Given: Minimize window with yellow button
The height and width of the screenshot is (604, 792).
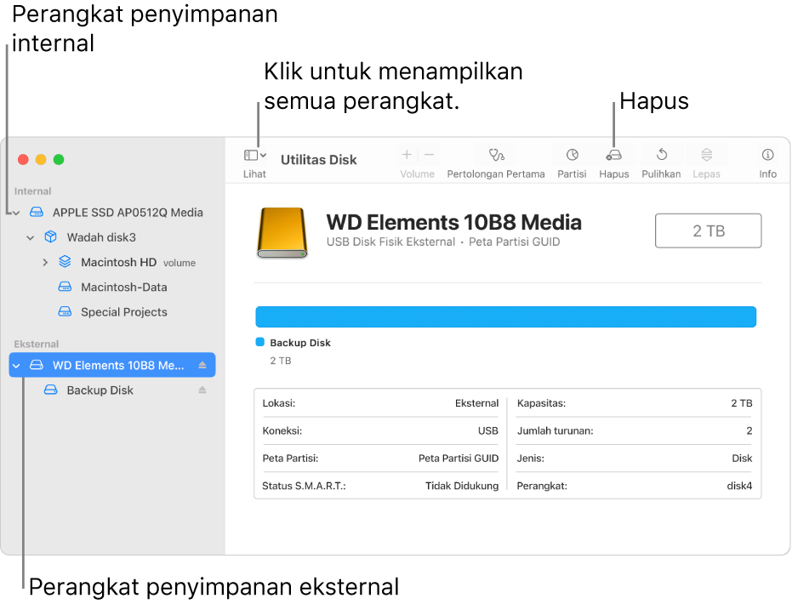Looking at the screenshot, I should pos(41,160).
